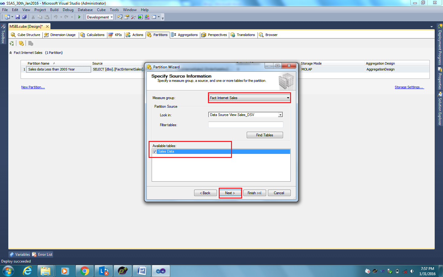Click the Paste toolbar icon

click(x=47, y=17)
